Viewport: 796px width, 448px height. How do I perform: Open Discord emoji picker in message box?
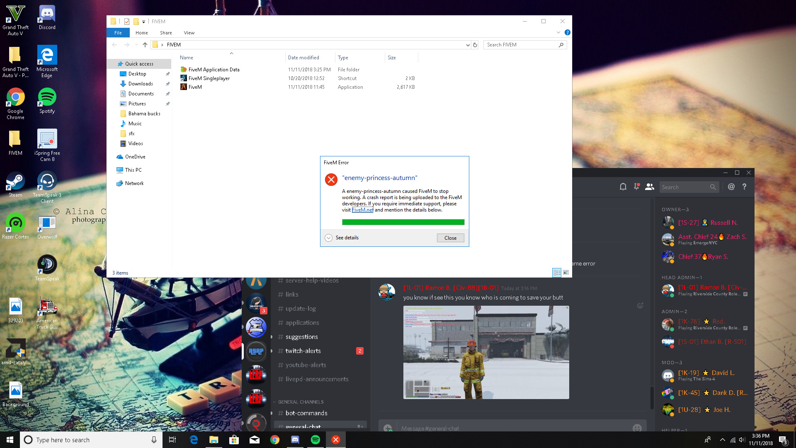click(637, 428)
